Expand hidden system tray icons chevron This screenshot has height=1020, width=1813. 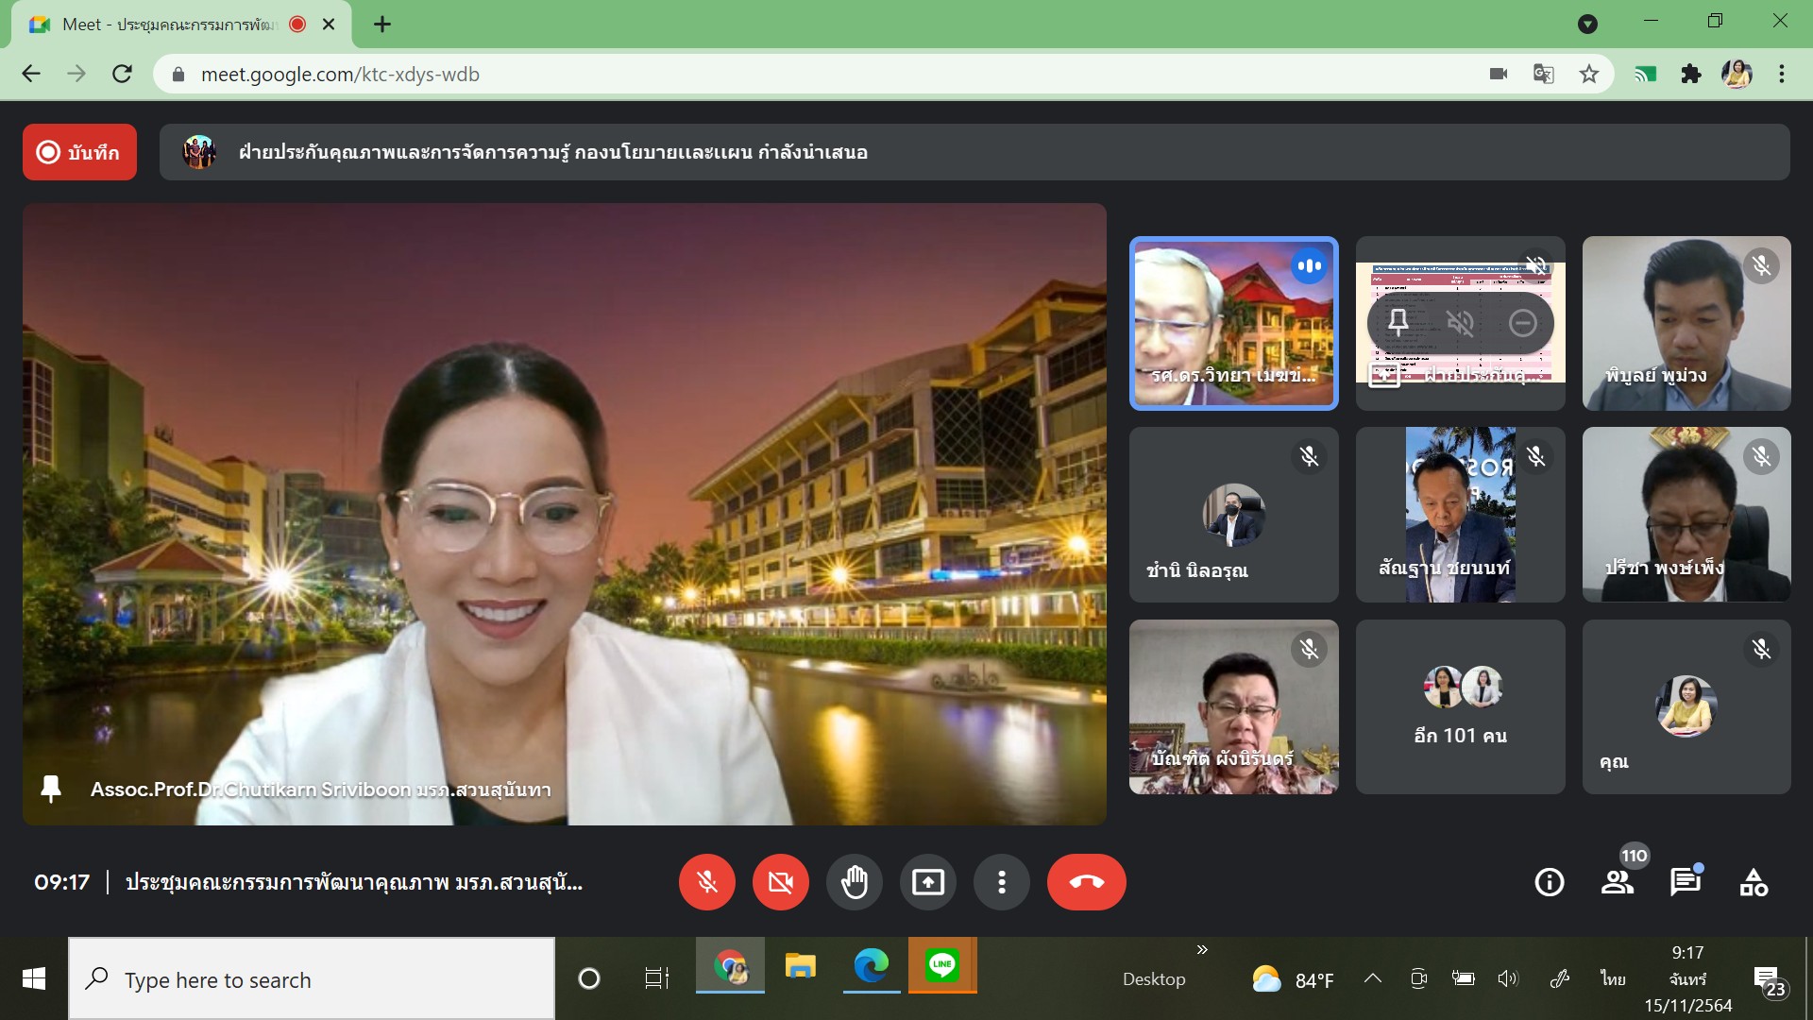[x=1373, y=978]
